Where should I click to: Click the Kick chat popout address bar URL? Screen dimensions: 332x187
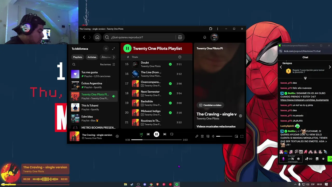point(302,51)
